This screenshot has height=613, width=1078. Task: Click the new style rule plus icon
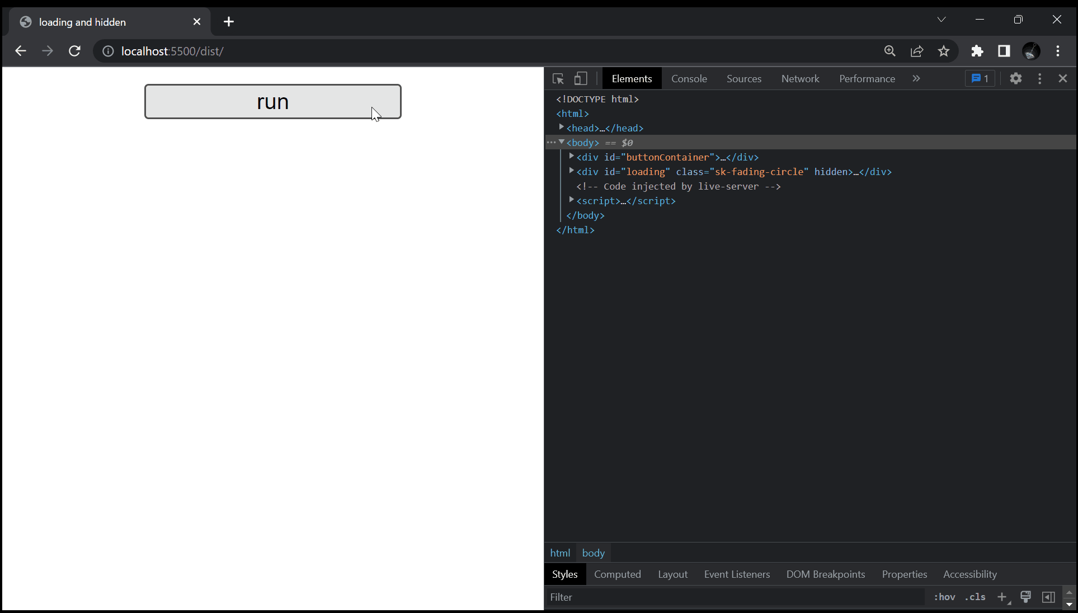[1002, 597]
